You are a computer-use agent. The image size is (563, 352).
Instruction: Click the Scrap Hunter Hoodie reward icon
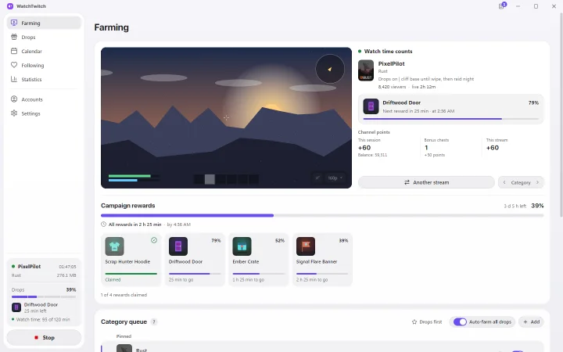point(114,246)
